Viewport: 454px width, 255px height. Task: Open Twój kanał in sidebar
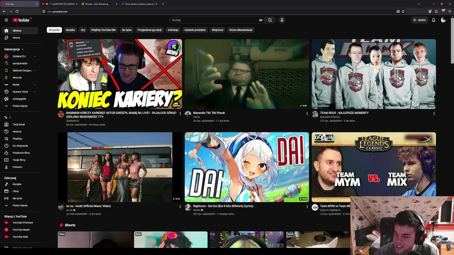21,125
